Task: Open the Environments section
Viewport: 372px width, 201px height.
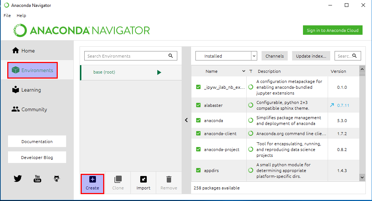Action: click(32, 70)
